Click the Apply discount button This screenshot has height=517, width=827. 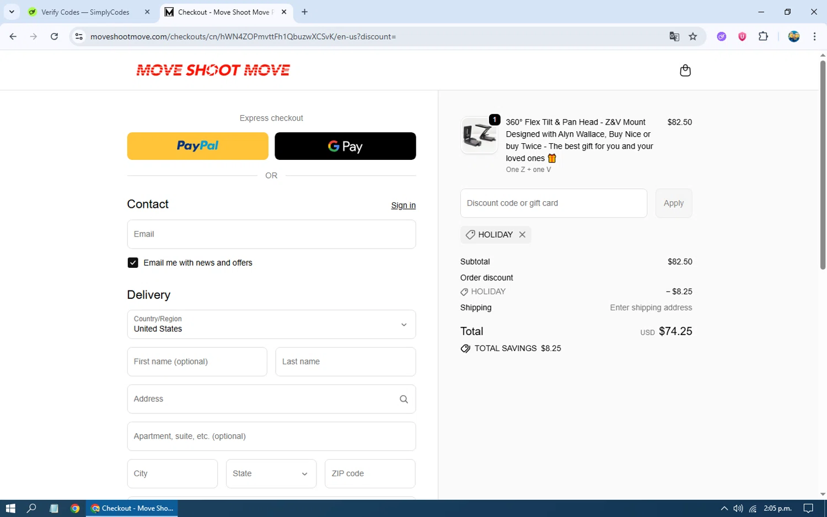[674, 203]
